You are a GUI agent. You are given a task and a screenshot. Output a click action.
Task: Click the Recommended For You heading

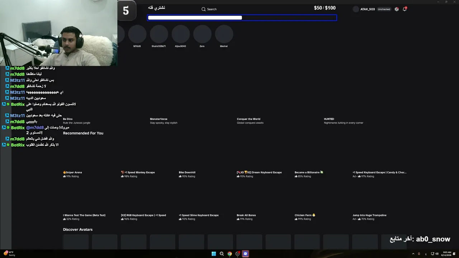[83, 133]
